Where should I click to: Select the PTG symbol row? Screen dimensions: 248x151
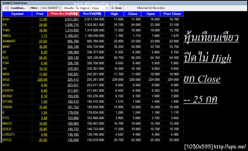pos(93,118)
